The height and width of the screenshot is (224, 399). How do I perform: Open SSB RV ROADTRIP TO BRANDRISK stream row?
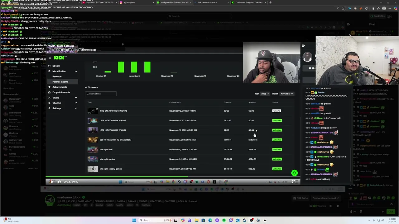click(x=190, y=140)
